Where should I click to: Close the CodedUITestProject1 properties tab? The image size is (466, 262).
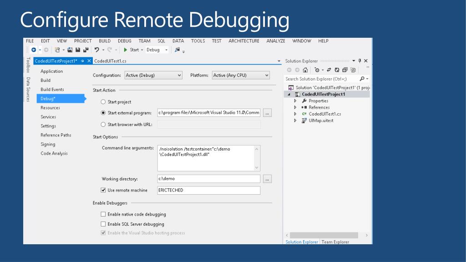point(89,61)
